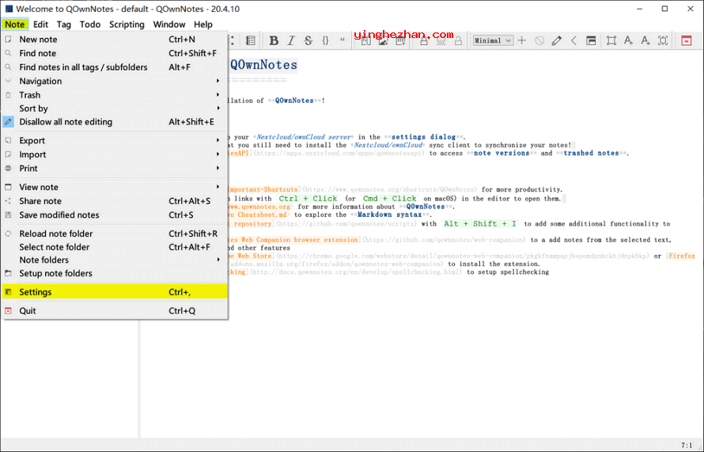Toggle distraction free mode icon
Screen dimensions: 704x452
611,40
